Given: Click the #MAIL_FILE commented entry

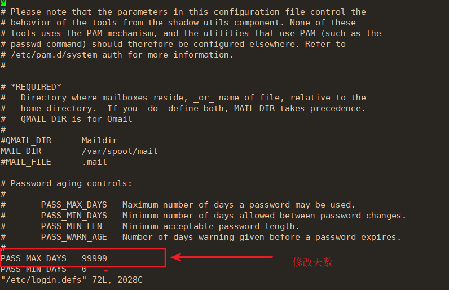Looking at the screenshot, I should 26,162.
